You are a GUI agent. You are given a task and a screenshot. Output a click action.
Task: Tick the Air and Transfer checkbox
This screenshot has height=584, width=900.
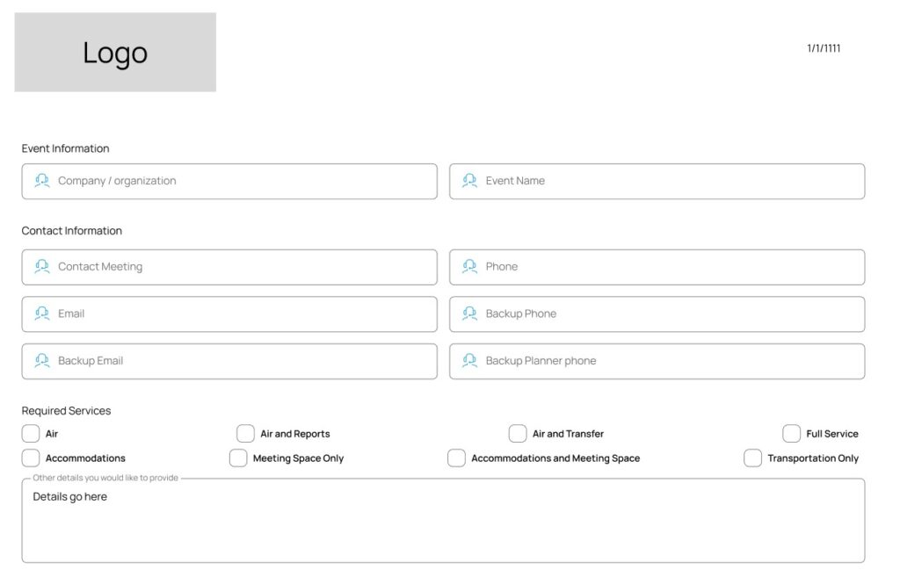(518, 434)
